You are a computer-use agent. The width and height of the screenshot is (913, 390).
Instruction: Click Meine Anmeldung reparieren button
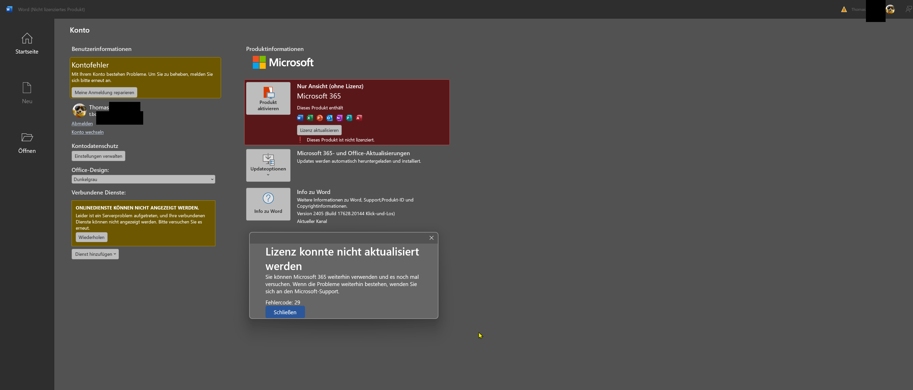104,93
